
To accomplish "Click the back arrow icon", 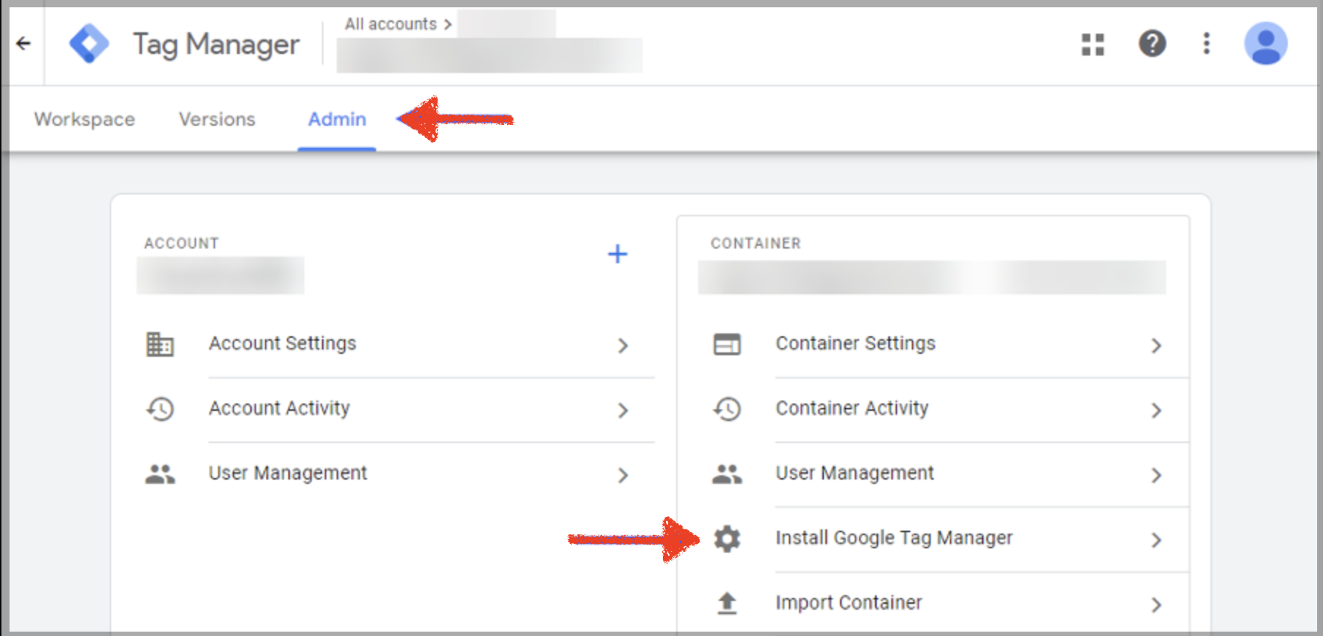I will point(23,43).
